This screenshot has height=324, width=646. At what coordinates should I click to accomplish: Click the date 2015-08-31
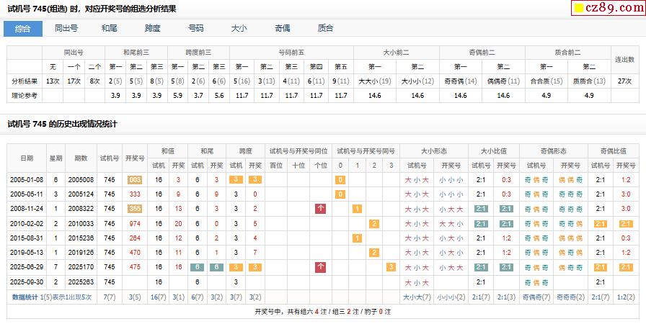pyautogui.click(x=27, y=238)
